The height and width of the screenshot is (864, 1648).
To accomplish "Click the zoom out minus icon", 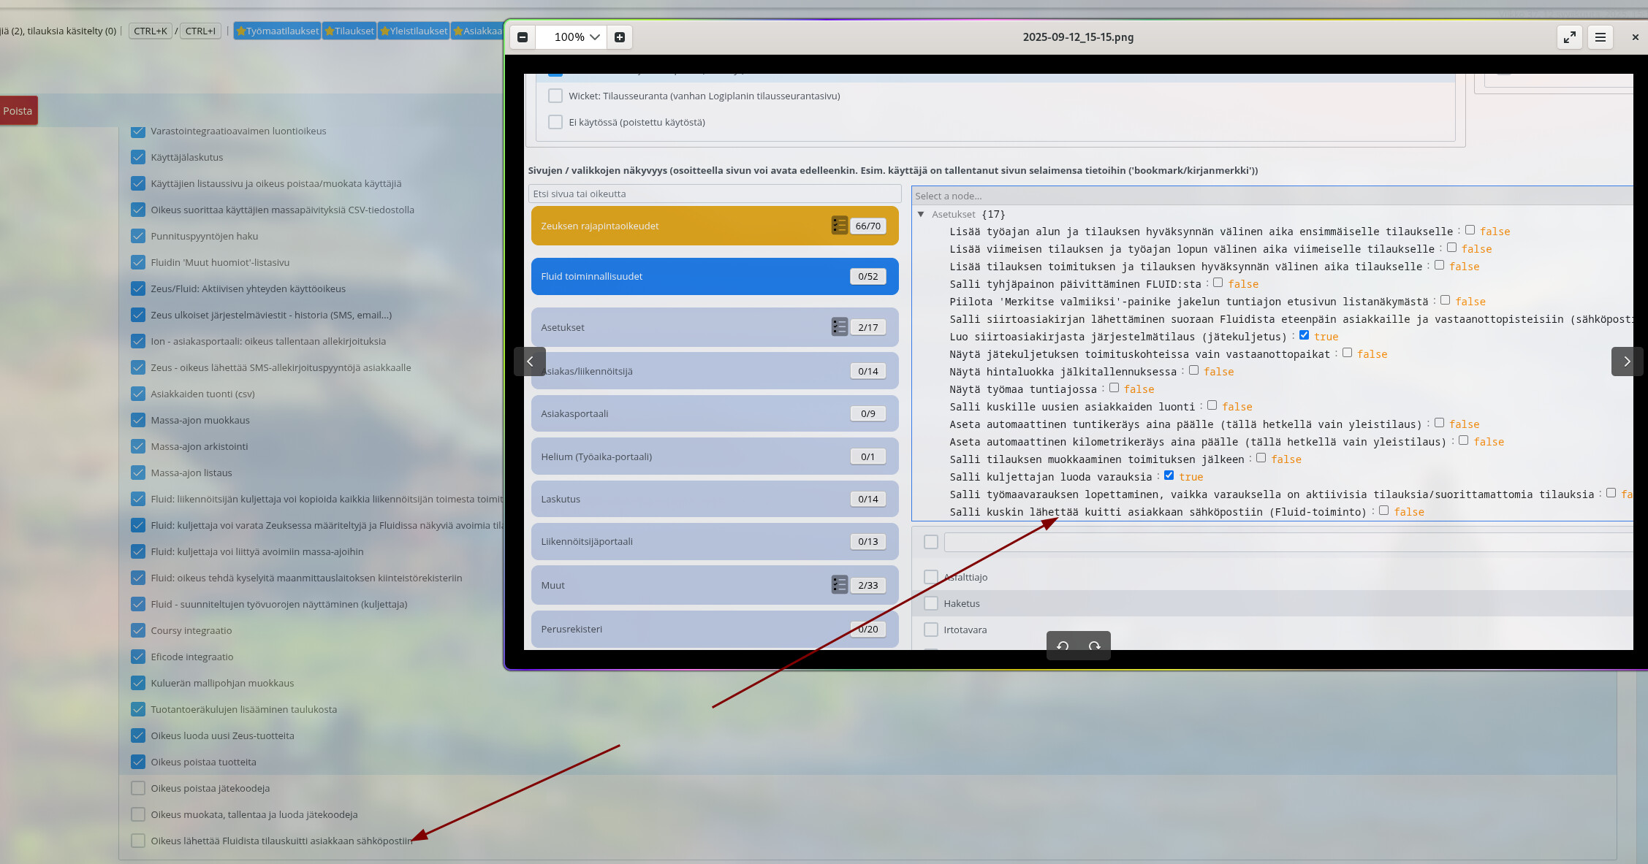I will pyautogui.click(x=523, y=37).
